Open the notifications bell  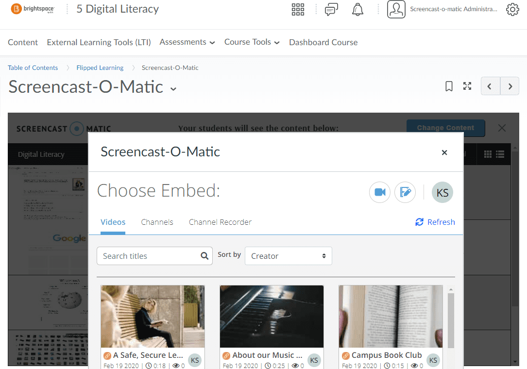pyautogui.click(x=357, y=9)
